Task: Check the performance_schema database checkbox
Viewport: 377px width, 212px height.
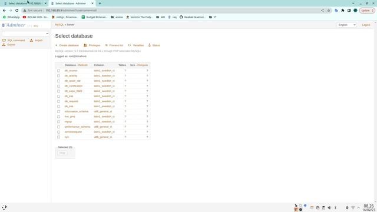Action: coord(59,127)
